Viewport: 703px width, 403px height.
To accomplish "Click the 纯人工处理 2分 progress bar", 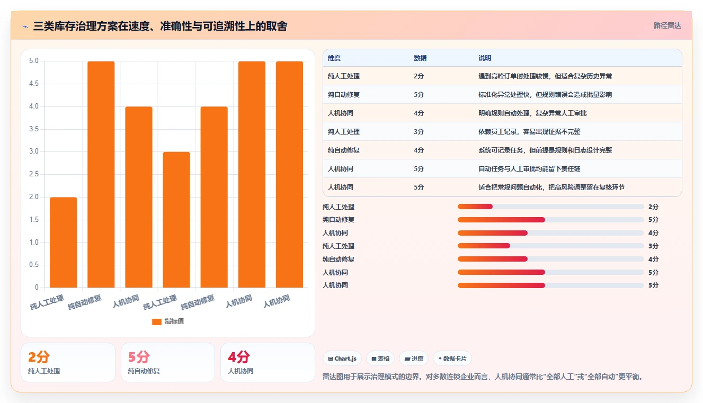I will click(x=551, y=207).
